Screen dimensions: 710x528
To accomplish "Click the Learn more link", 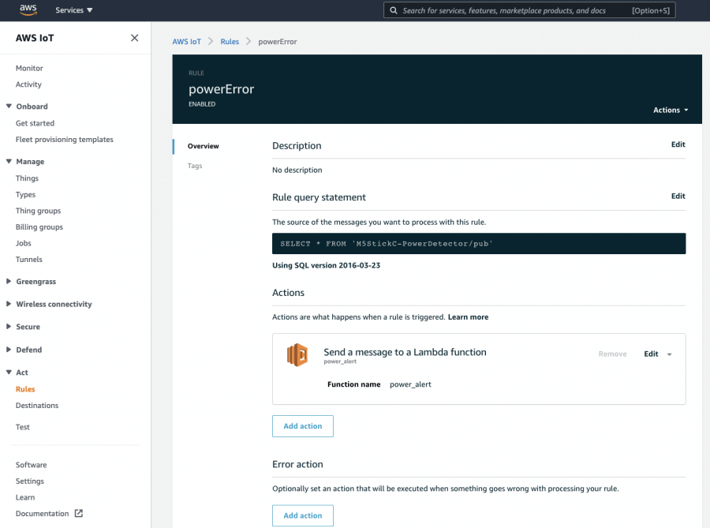I will [468, 317].
